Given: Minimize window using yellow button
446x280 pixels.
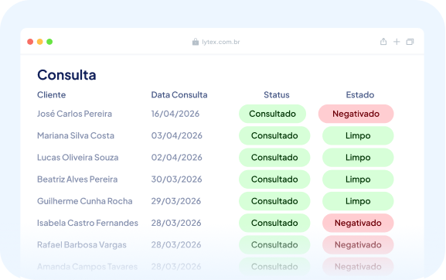Looking at the screenshot, I should tap(40, 42).
